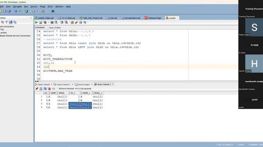Close the Query Result 2 tab
263x147 pixels.
pyautogui.click(x=113, y=84)
